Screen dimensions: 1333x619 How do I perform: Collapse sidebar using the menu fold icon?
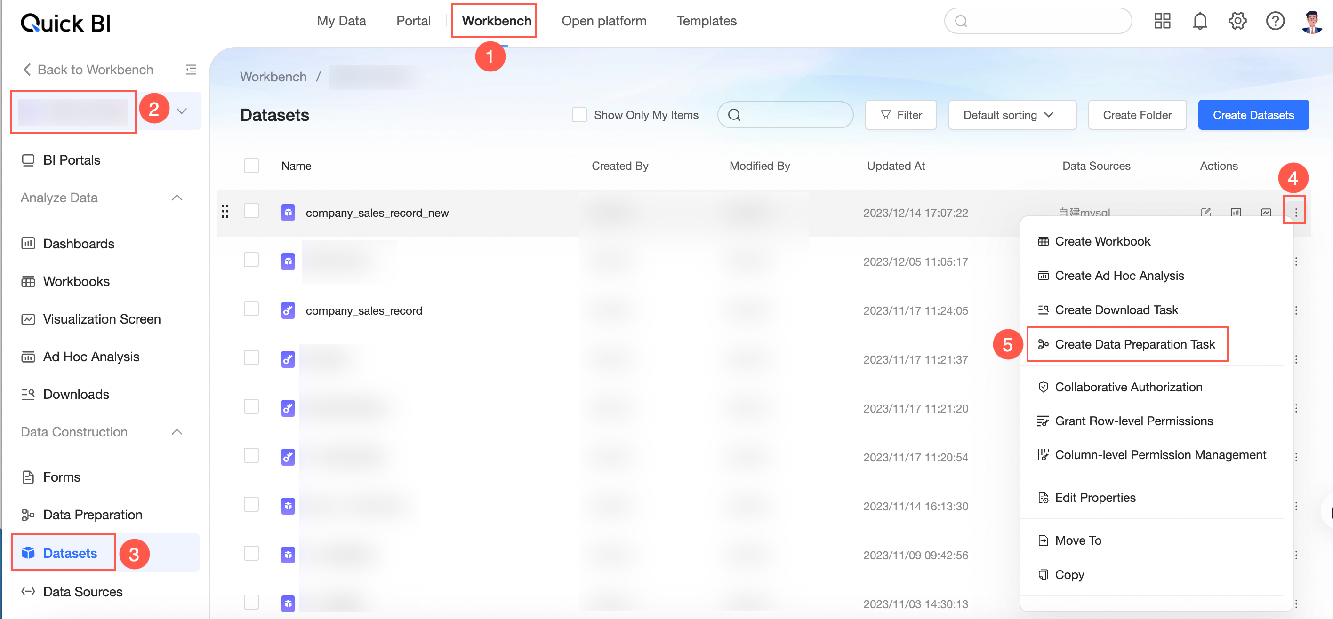point(191,70)
